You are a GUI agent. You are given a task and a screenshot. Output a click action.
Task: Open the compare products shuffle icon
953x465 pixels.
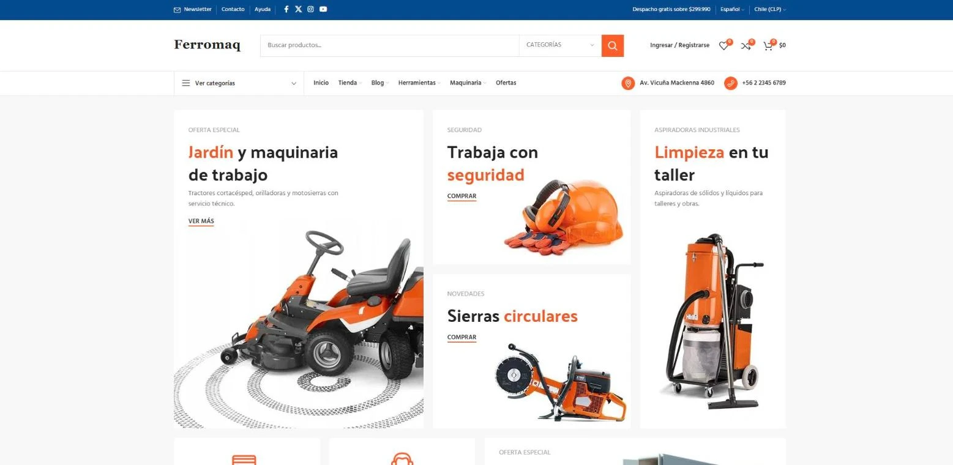[x=746, y=45]
